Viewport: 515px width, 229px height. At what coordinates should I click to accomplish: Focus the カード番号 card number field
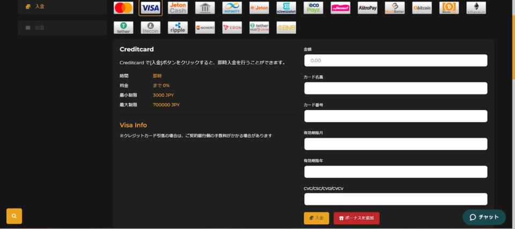(396, 116)
